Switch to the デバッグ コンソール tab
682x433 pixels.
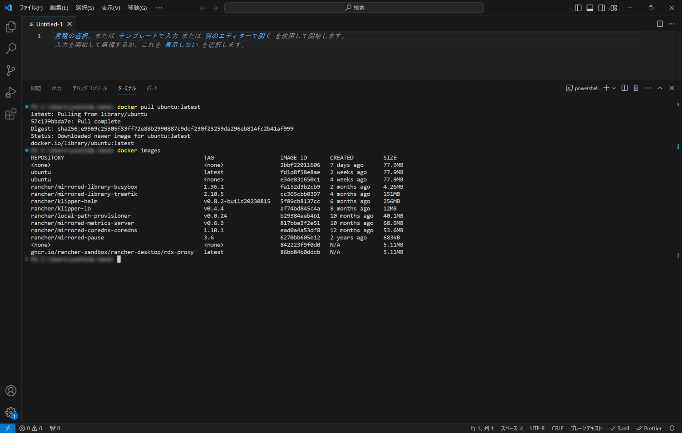coord(90,88)
